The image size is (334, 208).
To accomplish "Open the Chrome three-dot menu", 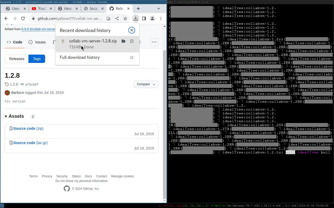I will (161, 18).
